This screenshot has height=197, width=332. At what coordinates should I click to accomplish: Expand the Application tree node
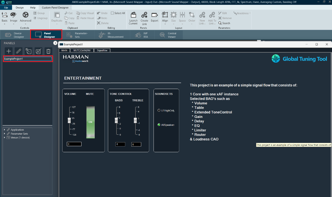(4, 130)
